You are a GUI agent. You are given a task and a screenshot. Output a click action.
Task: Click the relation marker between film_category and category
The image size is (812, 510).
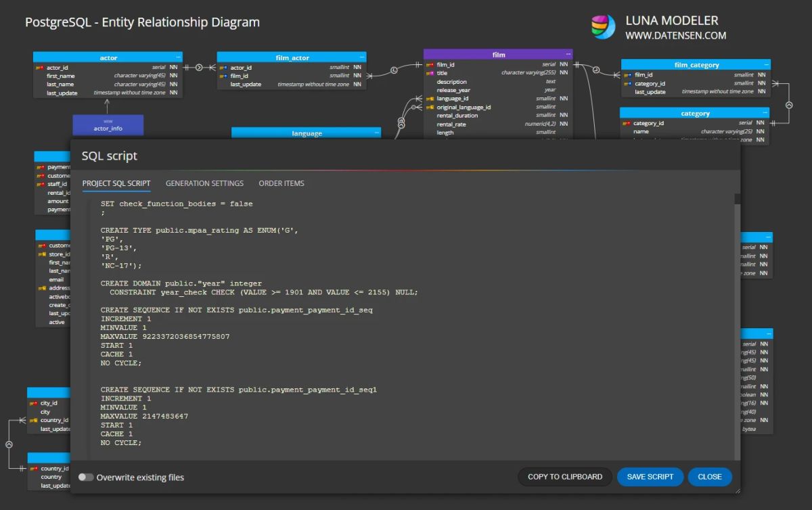point(788,105)
